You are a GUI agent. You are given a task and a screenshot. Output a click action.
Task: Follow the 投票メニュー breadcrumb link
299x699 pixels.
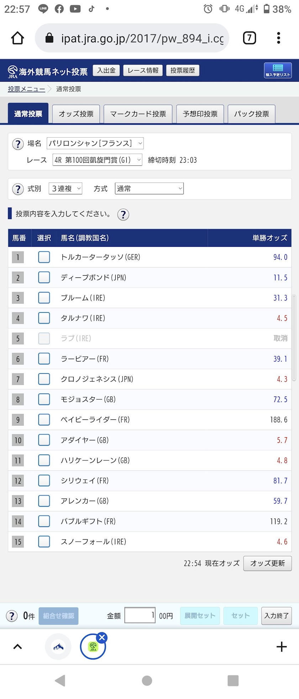pyautogui.click(x=27, y=89)
